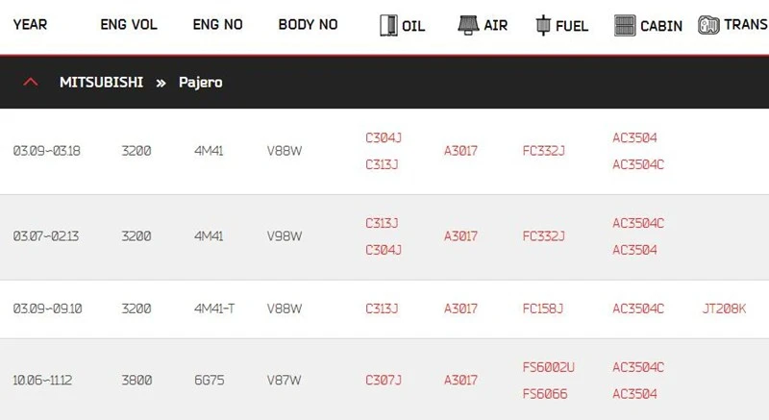Open fuel filter FC332J in first row
This screenshot has height=420, width=769.
[x=544, y=151]
